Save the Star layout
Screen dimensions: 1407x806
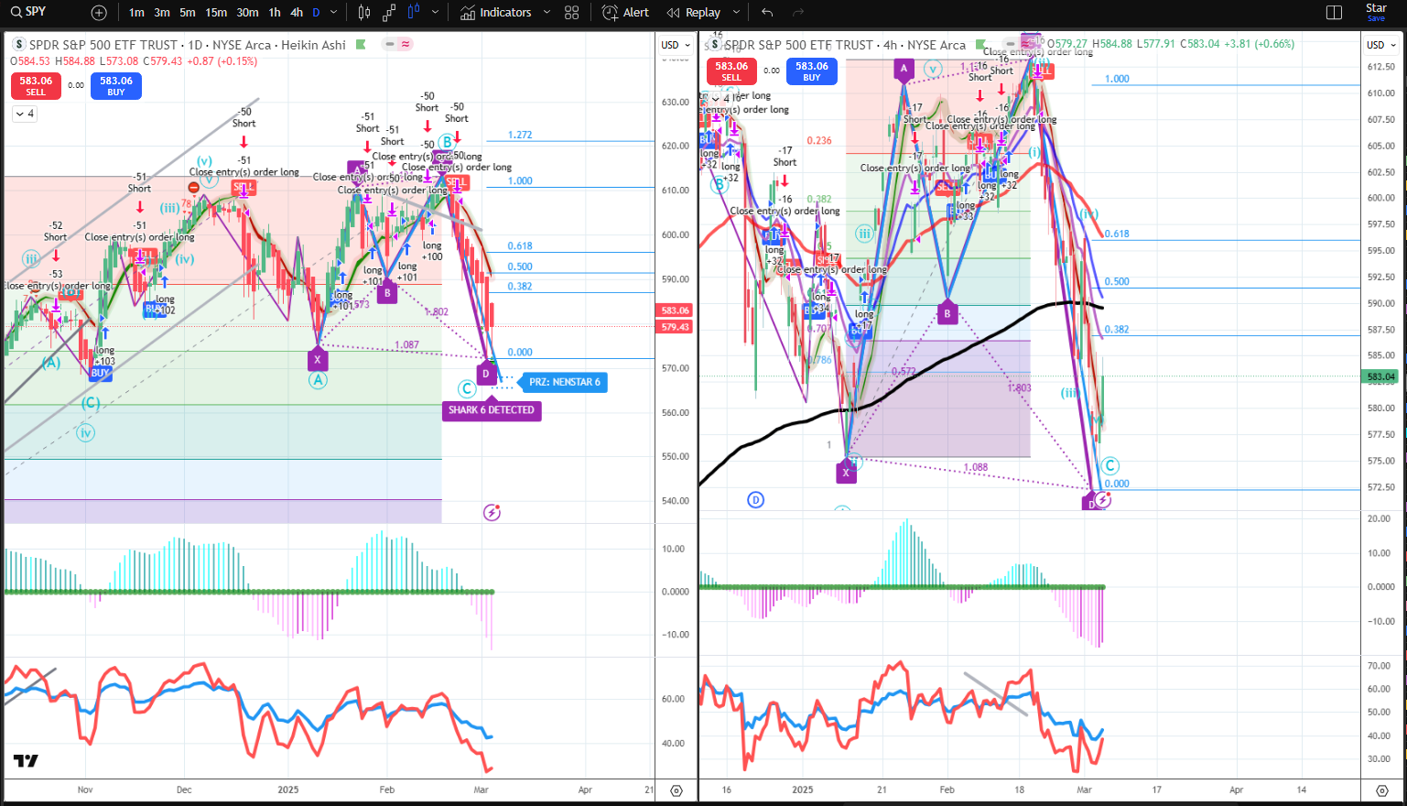pos(1376,12)
